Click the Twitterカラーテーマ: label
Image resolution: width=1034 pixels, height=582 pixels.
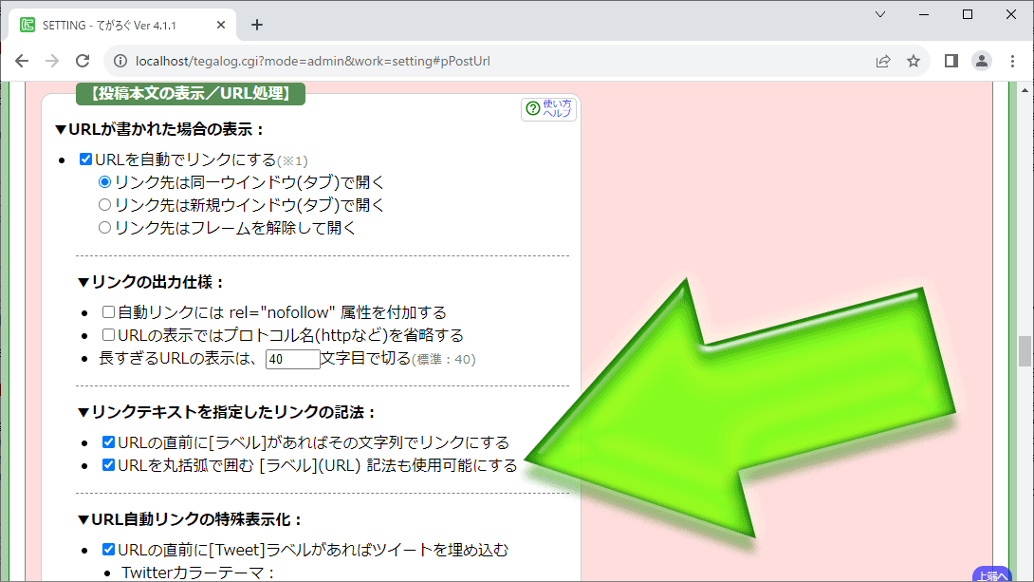198,573
